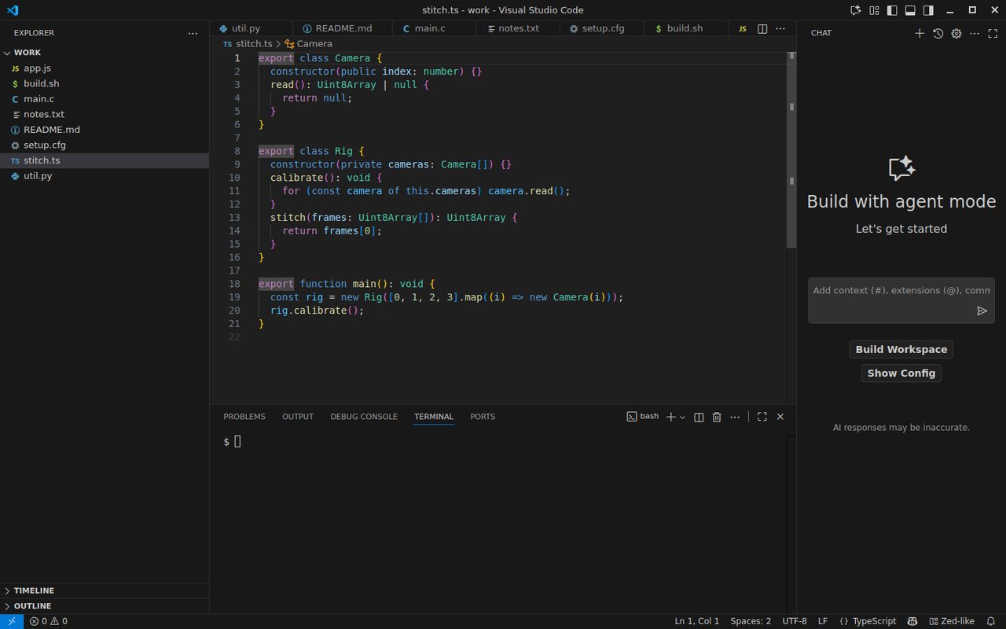Change the Spaces: 2 indentation setting
Viewport: 1006px width, 629px height.
[x=751, y=621]
